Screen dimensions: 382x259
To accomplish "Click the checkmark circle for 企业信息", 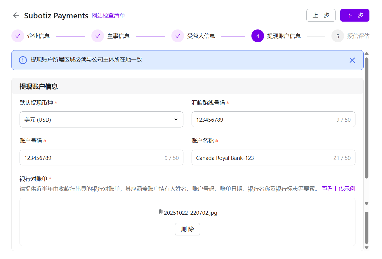I will [18, 36].
